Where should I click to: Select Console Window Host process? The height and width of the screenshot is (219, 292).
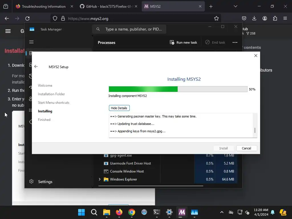(x=168, y=171)
